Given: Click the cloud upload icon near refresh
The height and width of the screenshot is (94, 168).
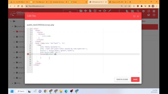Looking at the screenshot, I should pos(144,11).
